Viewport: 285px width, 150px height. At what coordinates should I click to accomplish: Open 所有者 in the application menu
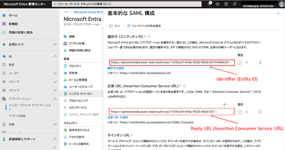click(73, 73)
